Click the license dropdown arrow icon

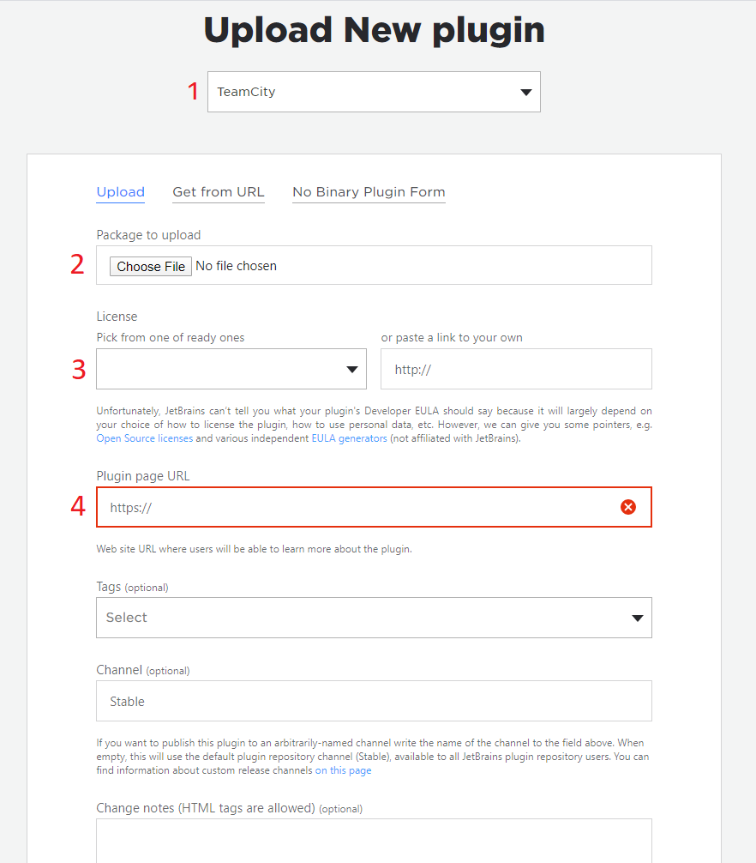point(352,370)
